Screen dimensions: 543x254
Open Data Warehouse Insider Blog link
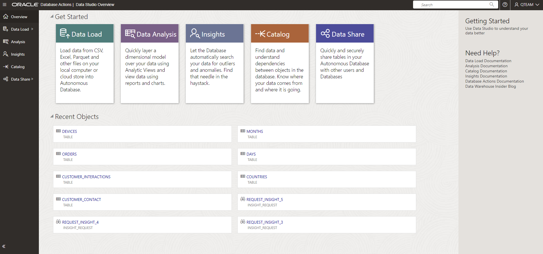[491, 86]
